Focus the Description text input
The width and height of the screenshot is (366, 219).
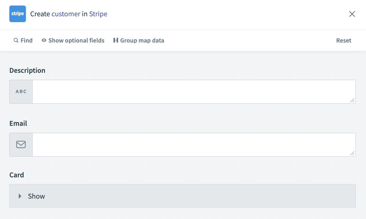(x=192, y=92)
